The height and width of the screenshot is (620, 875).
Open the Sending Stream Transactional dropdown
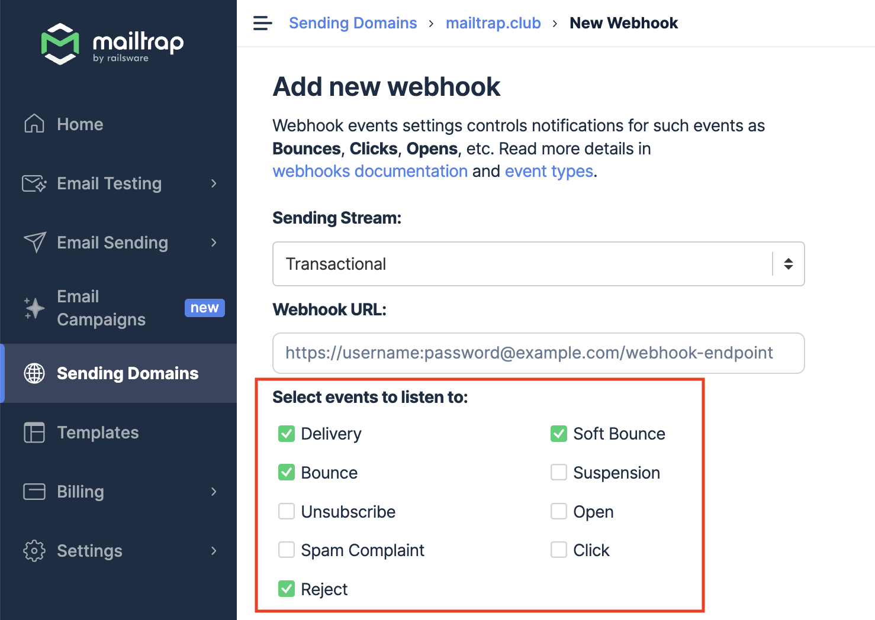(538, 264)
